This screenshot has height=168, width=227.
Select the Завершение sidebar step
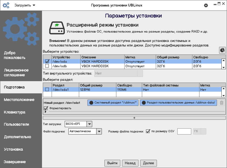[15, 162]
